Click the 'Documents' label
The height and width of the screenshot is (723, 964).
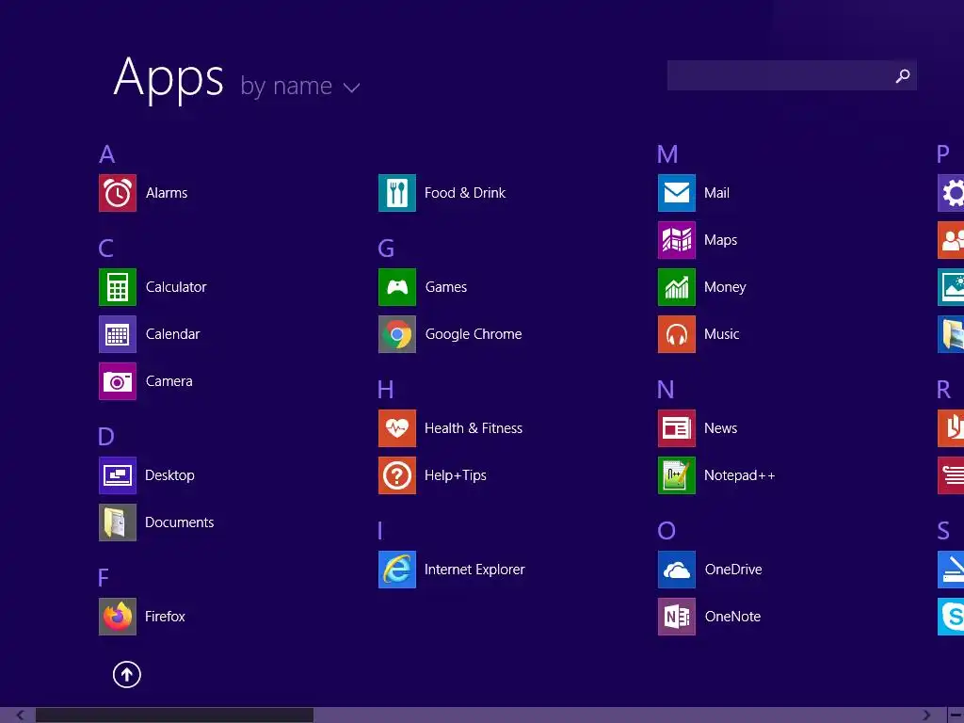(x=180, y=522)
